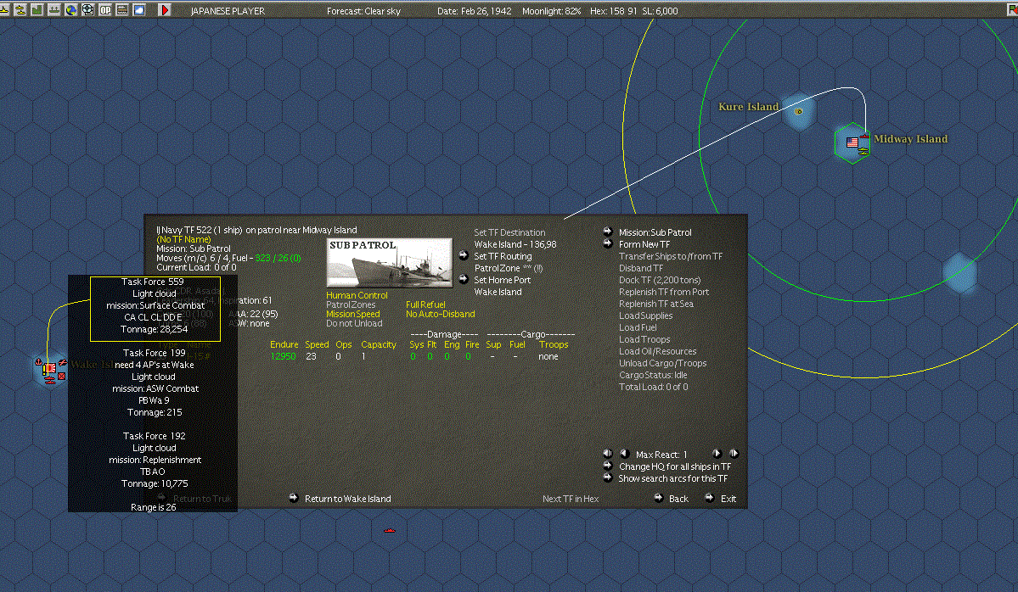Screen dimensions: 1018x592
Task: Set Max React to minimum
Action: pos(608,454)
